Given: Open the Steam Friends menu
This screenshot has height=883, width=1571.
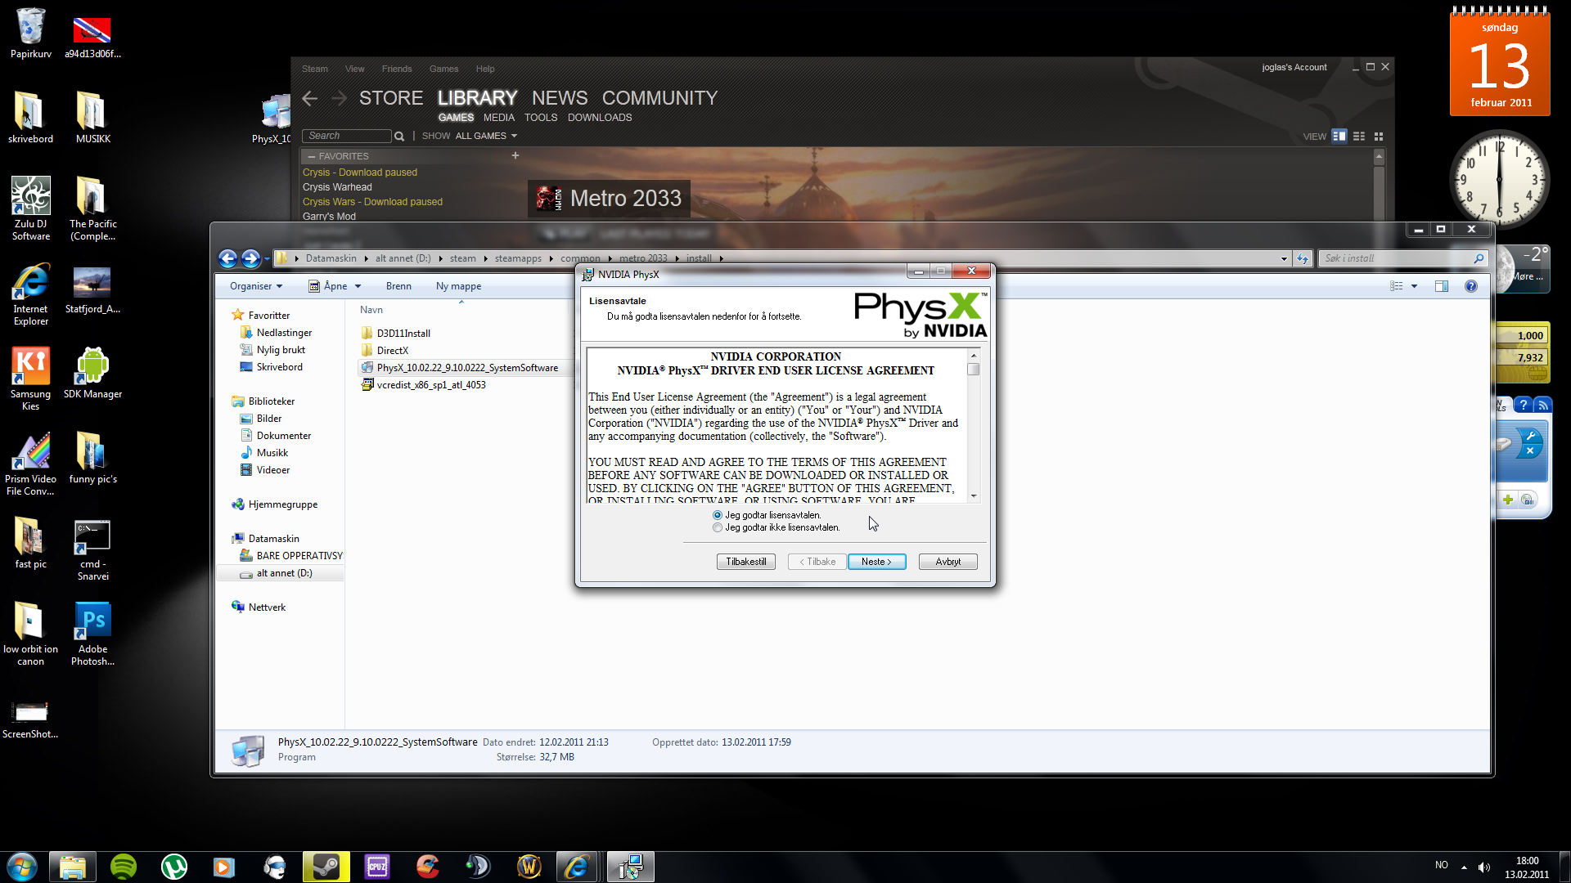Looking at the screenshot, I should pyautogui.click(x=396, y=69).
